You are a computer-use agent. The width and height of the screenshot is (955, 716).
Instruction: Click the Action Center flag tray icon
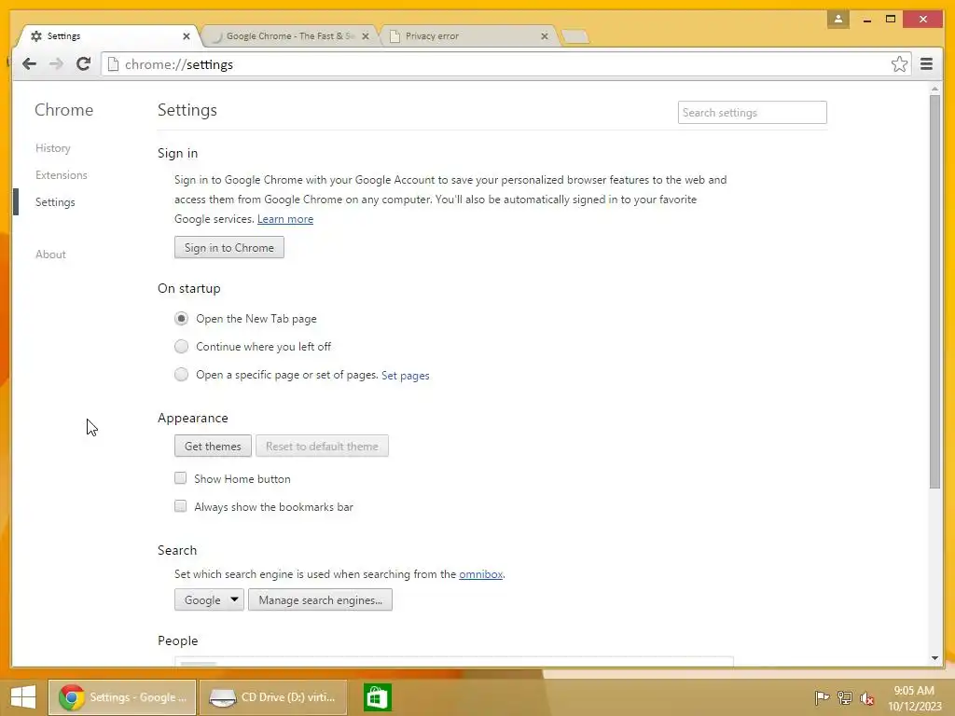[x=822, y=697]
